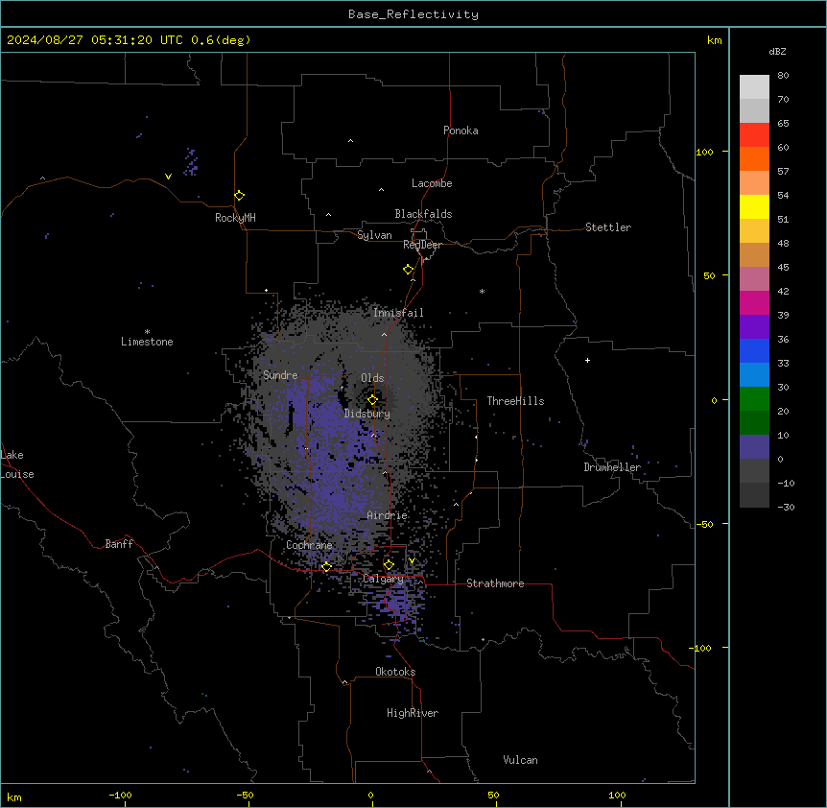Image resolution: width=827 pixels, height=808 pixels.
Task: Click the 65 dBZ red color swatch
Action: [754, 134]
